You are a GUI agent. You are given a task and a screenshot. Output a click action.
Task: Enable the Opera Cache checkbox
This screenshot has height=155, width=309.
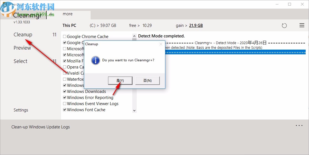(65, 67)
